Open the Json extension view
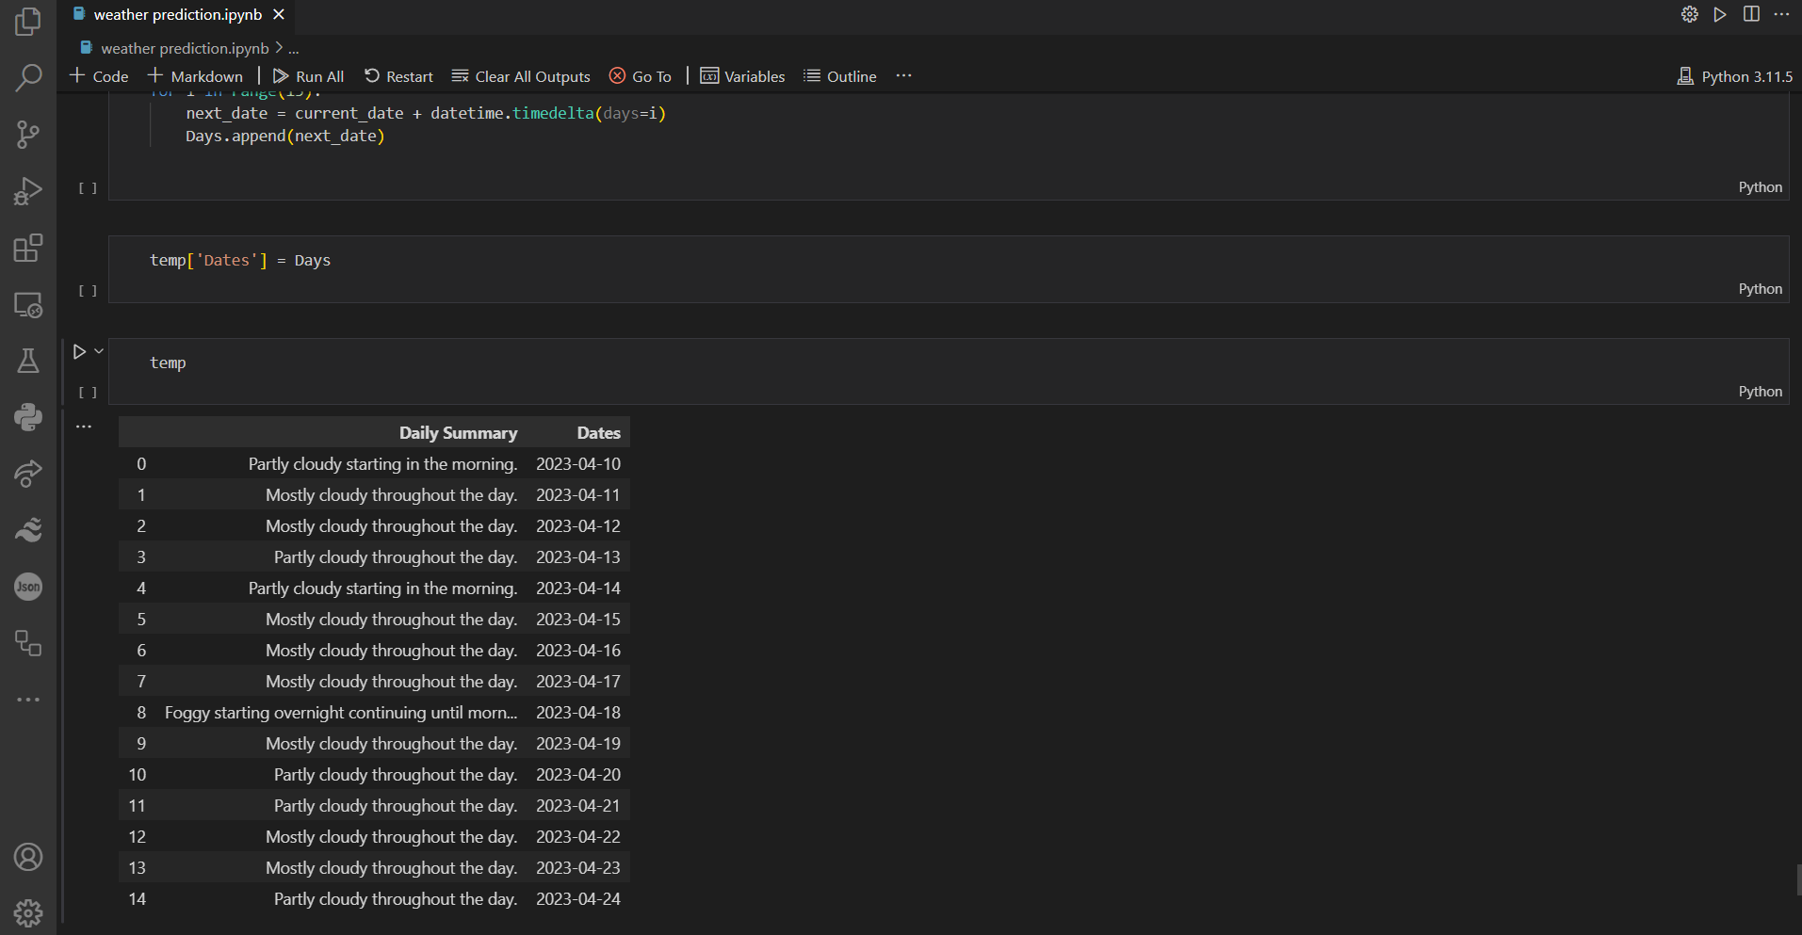 pyautogui.click(x=28, y=587)
